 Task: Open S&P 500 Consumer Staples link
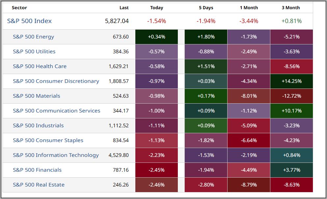point(48,140)
